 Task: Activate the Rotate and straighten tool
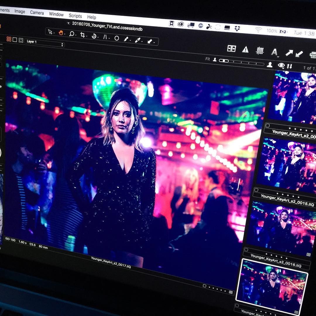[x=94, y=36]
